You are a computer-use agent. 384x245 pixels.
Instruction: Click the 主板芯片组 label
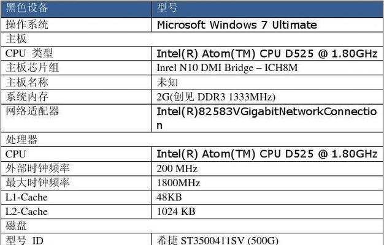[x=32, y=68]
